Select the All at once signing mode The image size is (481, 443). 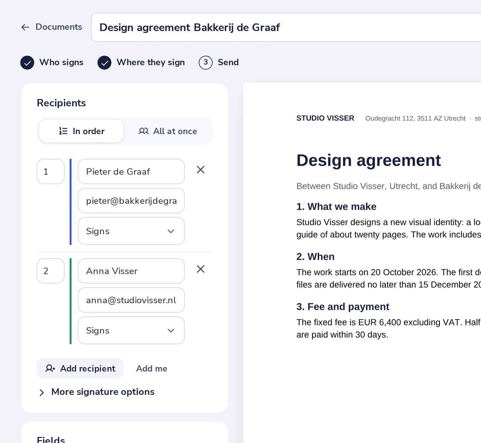point(168,131)
